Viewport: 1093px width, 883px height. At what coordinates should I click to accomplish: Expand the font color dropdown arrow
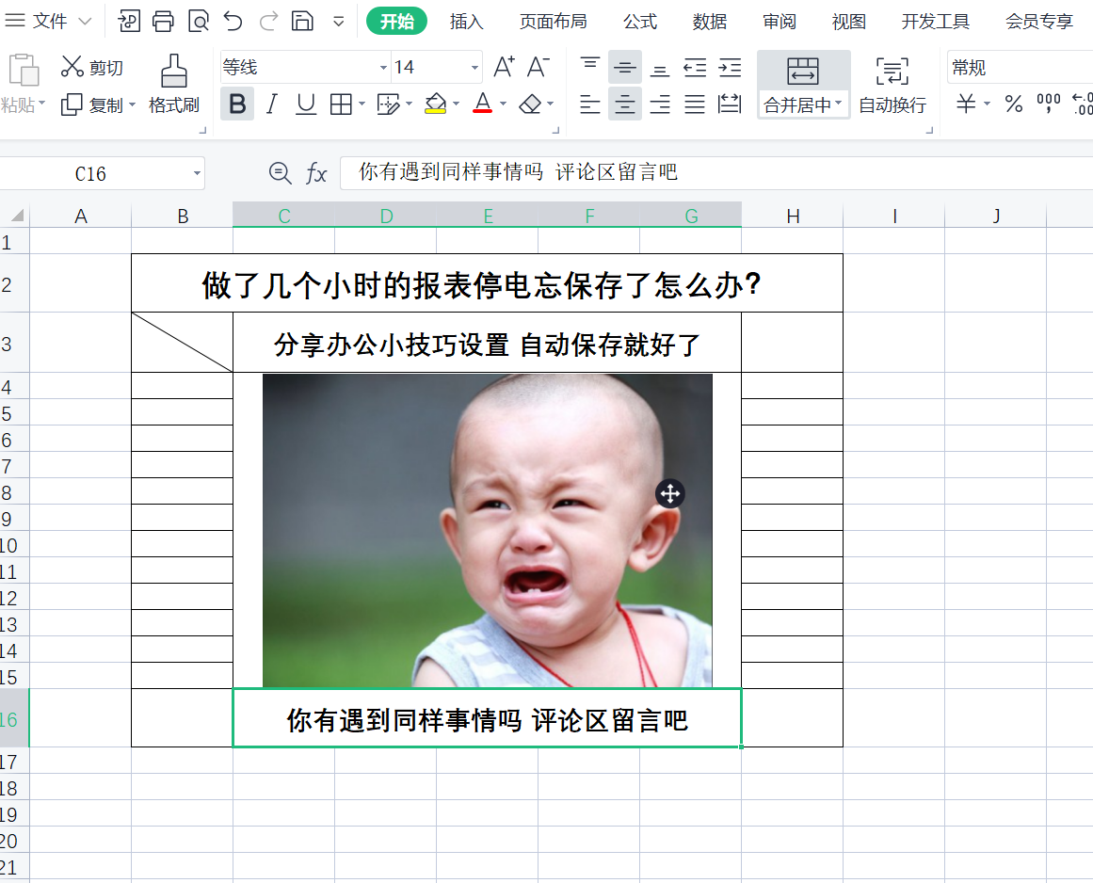point(503,104)
